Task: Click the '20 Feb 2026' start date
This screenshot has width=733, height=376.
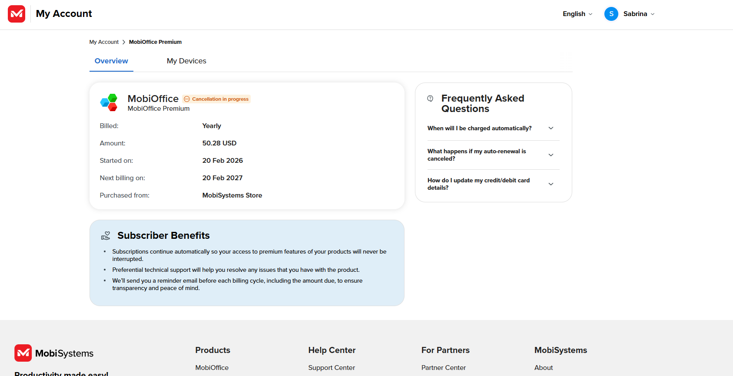Action: 222,161
